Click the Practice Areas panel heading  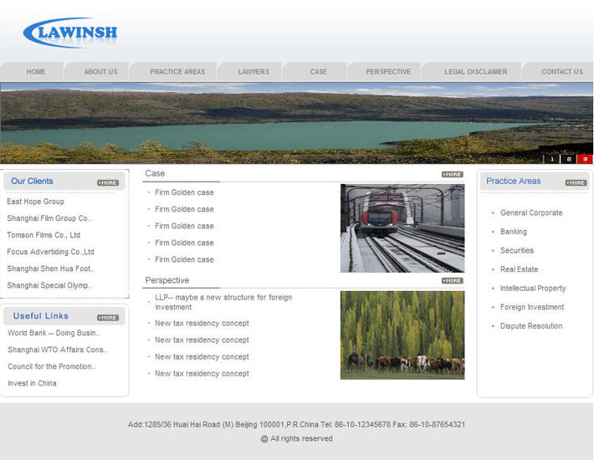coord(514,181)
